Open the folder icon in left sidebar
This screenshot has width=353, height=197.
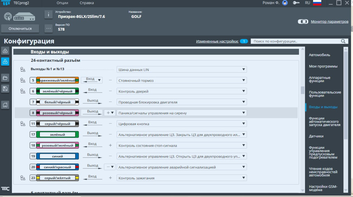[x=5, y=78]
